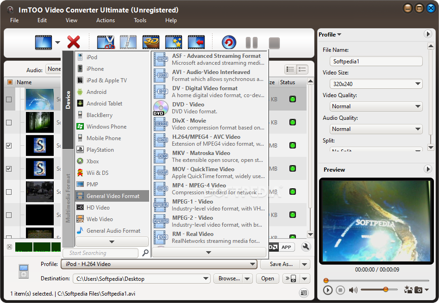Uncheck the first S-logo row checkbox

point(9,145)
